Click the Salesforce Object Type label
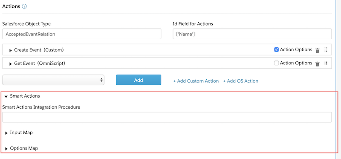Image resolution: width=341 pixels, height=159 pixels. tap(26, 24)
